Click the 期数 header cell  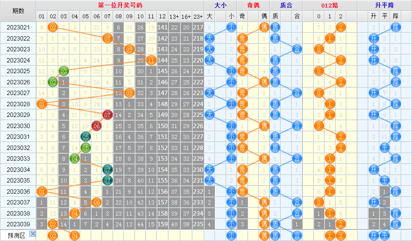tap(18, 11)
